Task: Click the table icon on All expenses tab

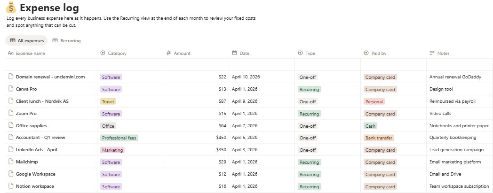Action: (x=13, y=40)
